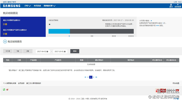Open 个人信息隐私政策 footer link

(x=10, y=83)
